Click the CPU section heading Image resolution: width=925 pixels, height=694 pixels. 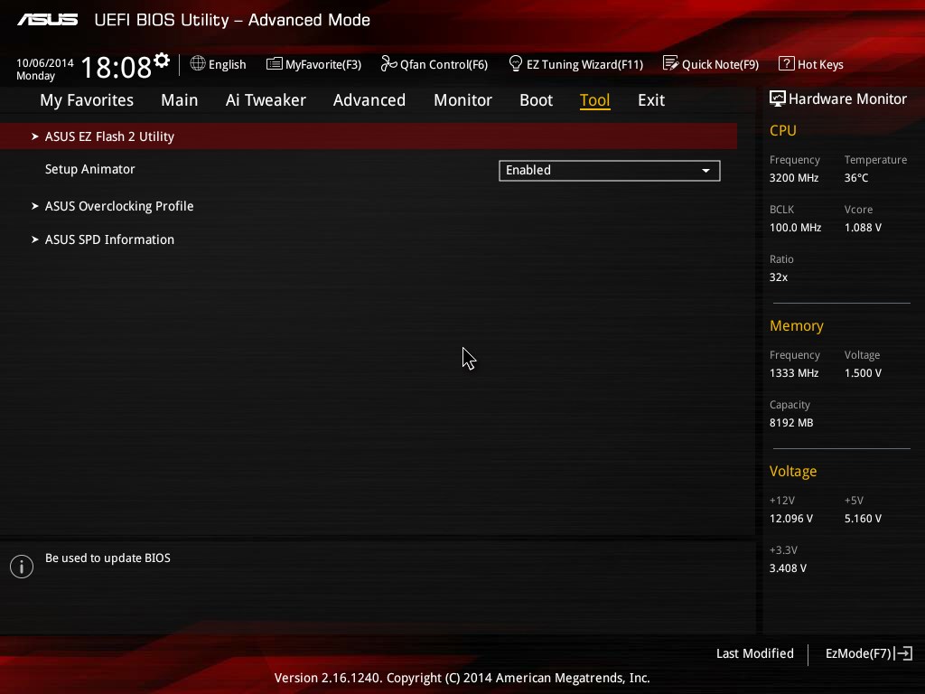pyautogui.click(x=783, y=130)
